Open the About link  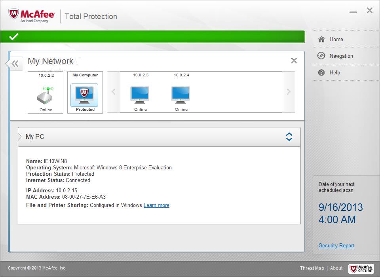[x=336, y=268]
